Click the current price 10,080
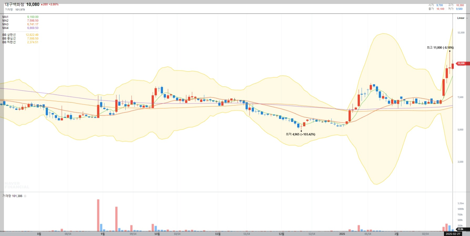This screenshot has width=470, height=236. tap(33, 4)
